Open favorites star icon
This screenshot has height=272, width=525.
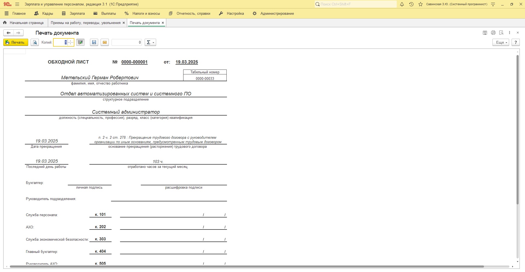(x=421, y=4)
